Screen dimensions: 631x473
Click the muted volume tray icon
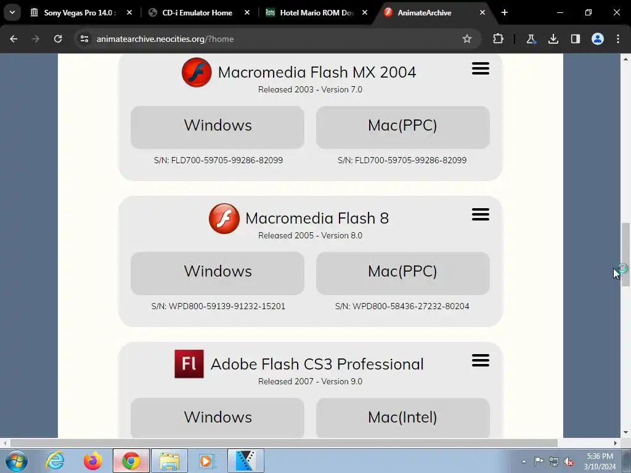569,461
